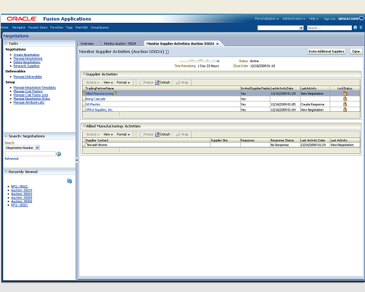The width and height of the screenshot is (365, 292).
Task: Open Boing Cascade supplier link
Action: 95,99
